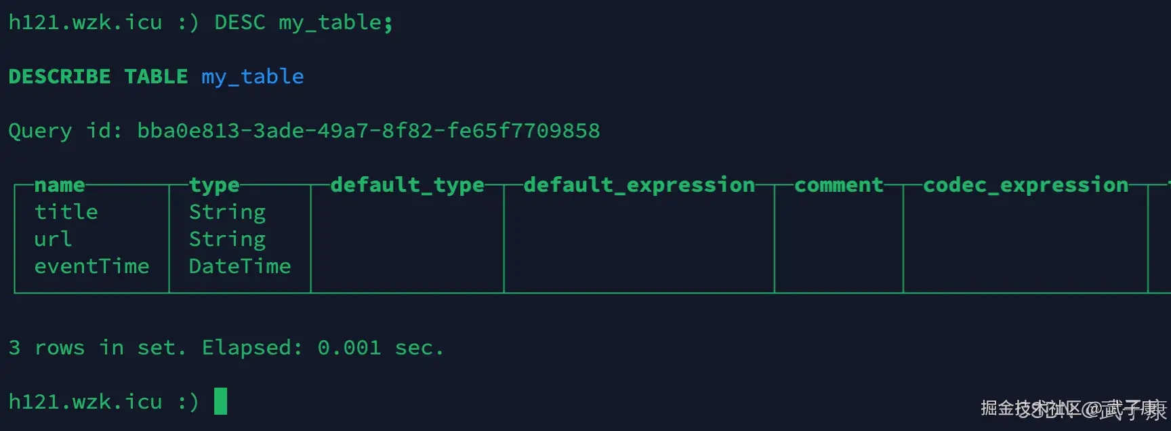This screenshot has width=1171, height=431.
Task: Select the 'default_type' column header
Action: [x=407, y=184]
